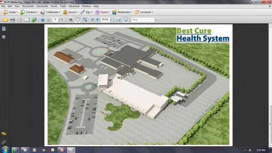Open the Comments menu
This screenshot has width=272, height=153.
point(42,6)
